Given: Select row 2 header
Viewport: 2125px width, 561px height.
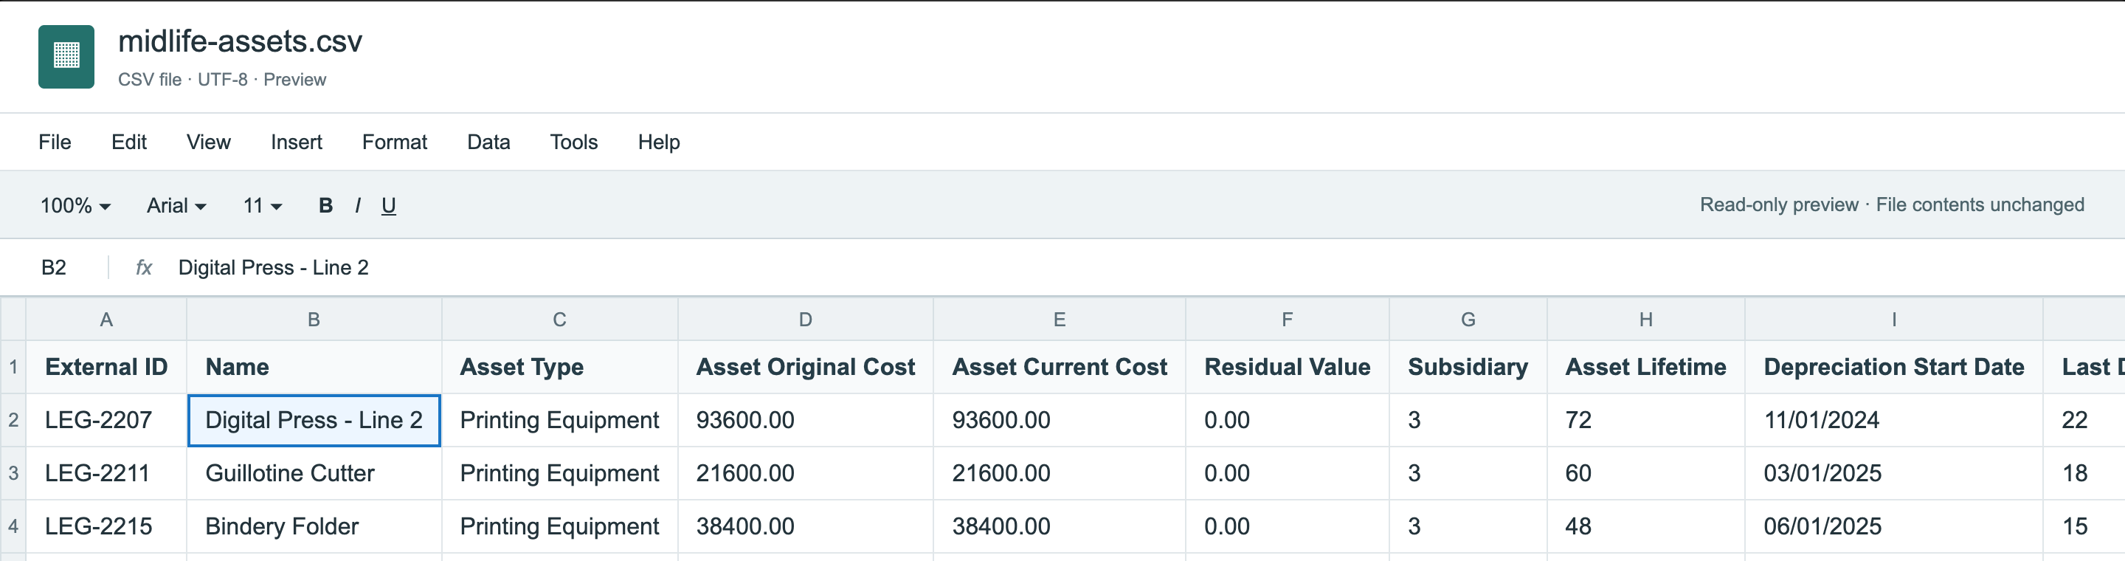Looking at the screenshot, I should (x=13, y=420).
